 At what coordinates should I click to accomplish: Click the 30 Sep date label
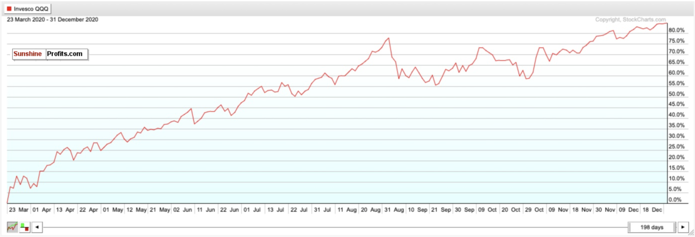point(465,210)
